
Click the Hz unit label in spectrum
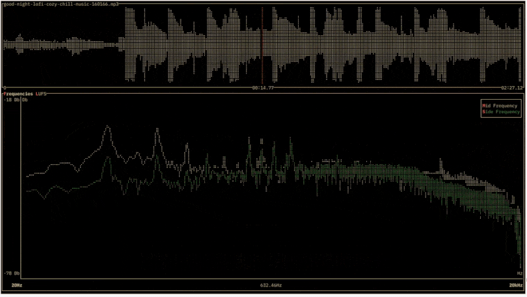coord(520,274)
